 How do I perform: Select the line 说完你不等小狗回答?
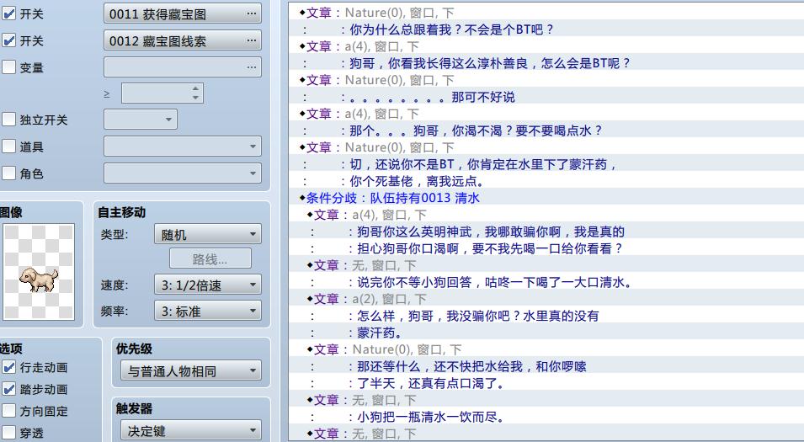pyautogui.click(x=546, y=282)
